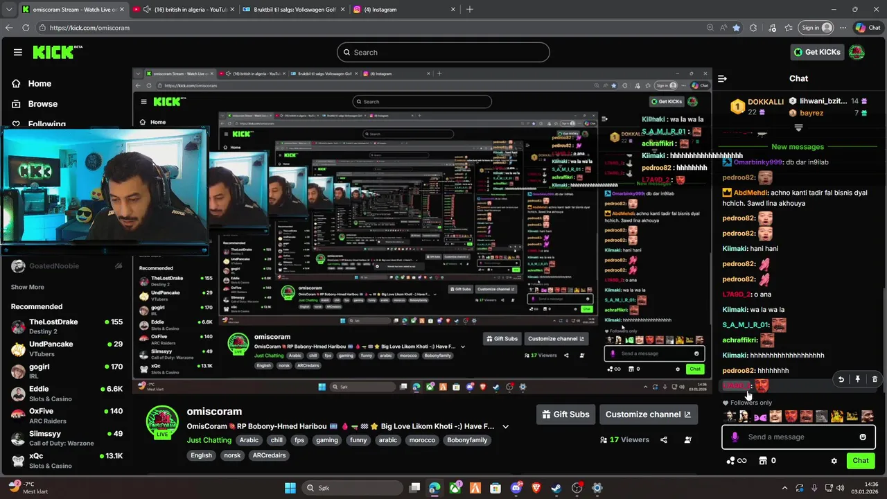Click the channel points infinity icon

click(x=737, y=461)
